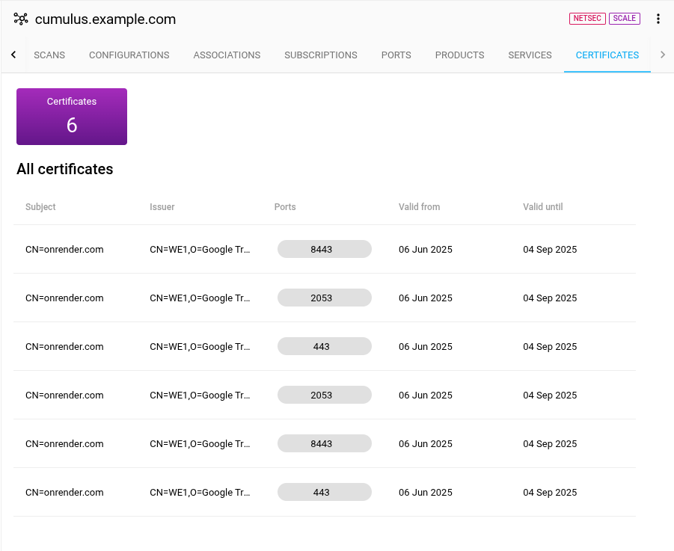The image size is (674, 551).
Task: Click the molecule logo beside cumulus.example.com
Action: pos(19,19)
